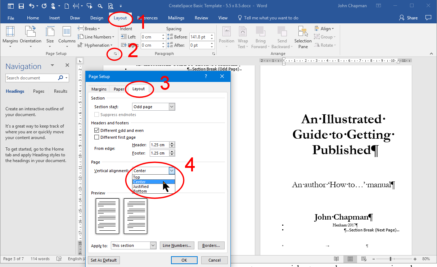437x267 pixels.
Task: Click the Set As Default button
Action: tap(103, 260)
